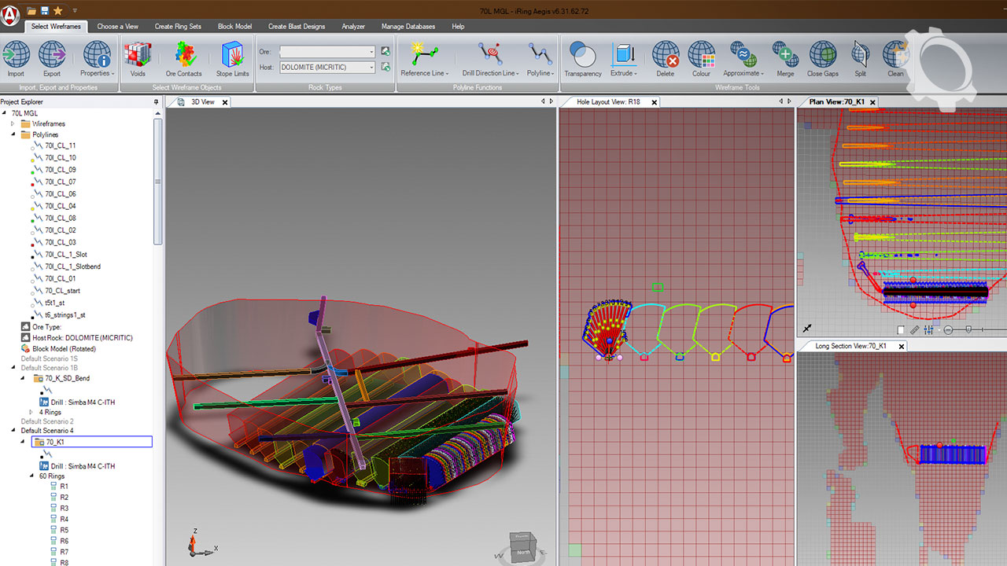Image resolution: width=1007 pixels, height=566 pixels.
Task: Click ring R3 in Project Explorer
Action: click(64, 509)
